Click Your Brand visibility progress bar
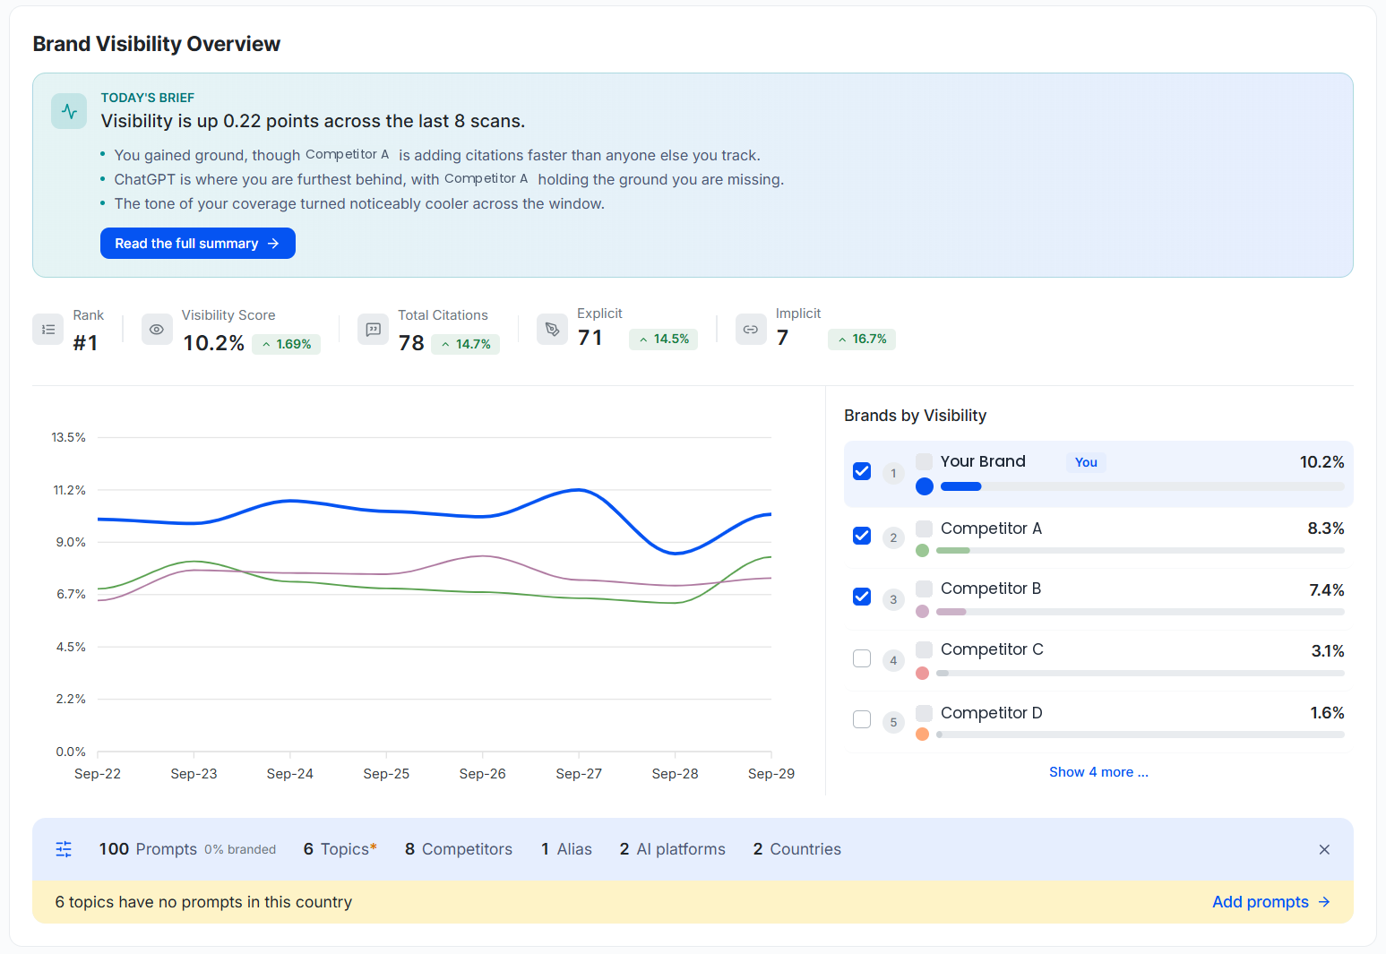Viewport: 1386px width, 954px height. (1142, 486)
